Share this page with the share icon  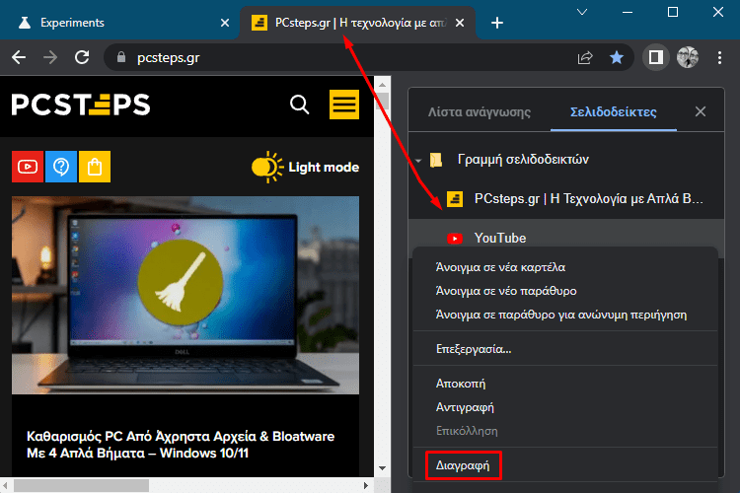coord(585,57)
